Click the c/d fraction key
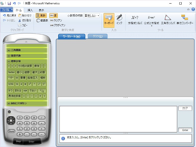Image resolution: width=196 pixels, height=147 pixels. pyautogui.click(x=42, y=91)
